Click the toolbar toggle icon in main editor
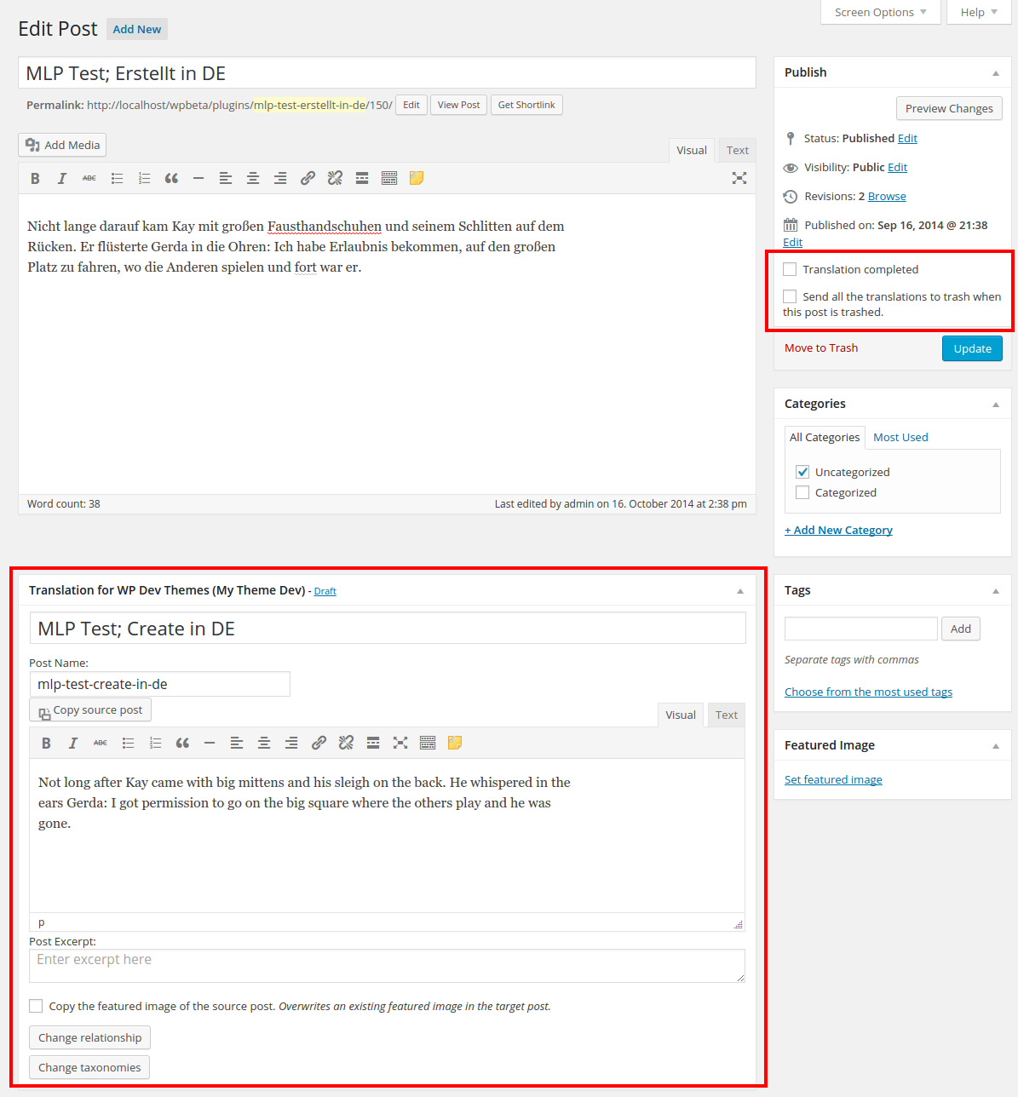The width and height of the screenshot is (1018, 1097). (389, 178)
